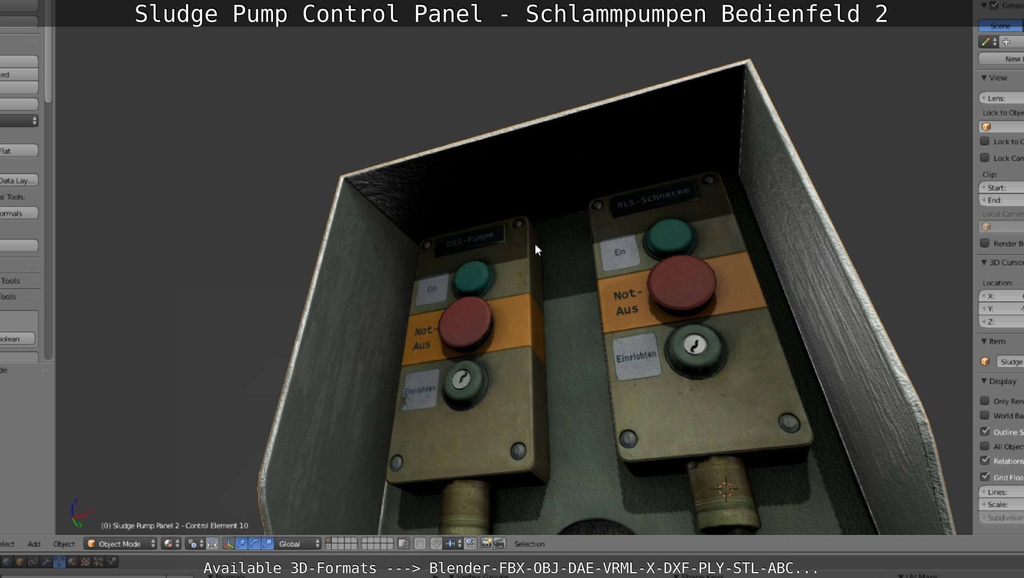Open the tool shelf dropdown with arrows
The height and width of the screenshot is (578, 1024).
point(19,121)
